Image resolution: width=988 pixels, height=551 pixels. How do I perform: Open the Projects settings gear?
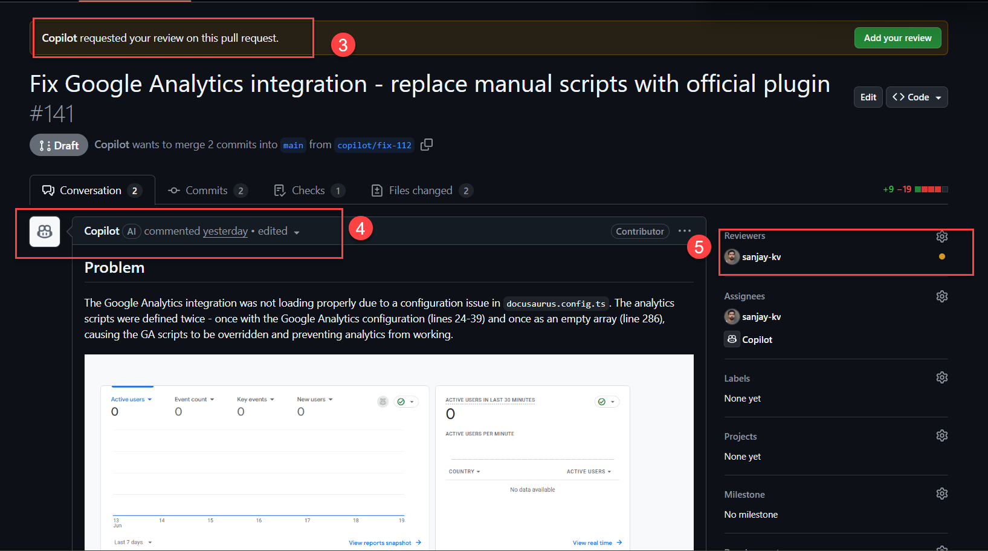click(941, 435)
